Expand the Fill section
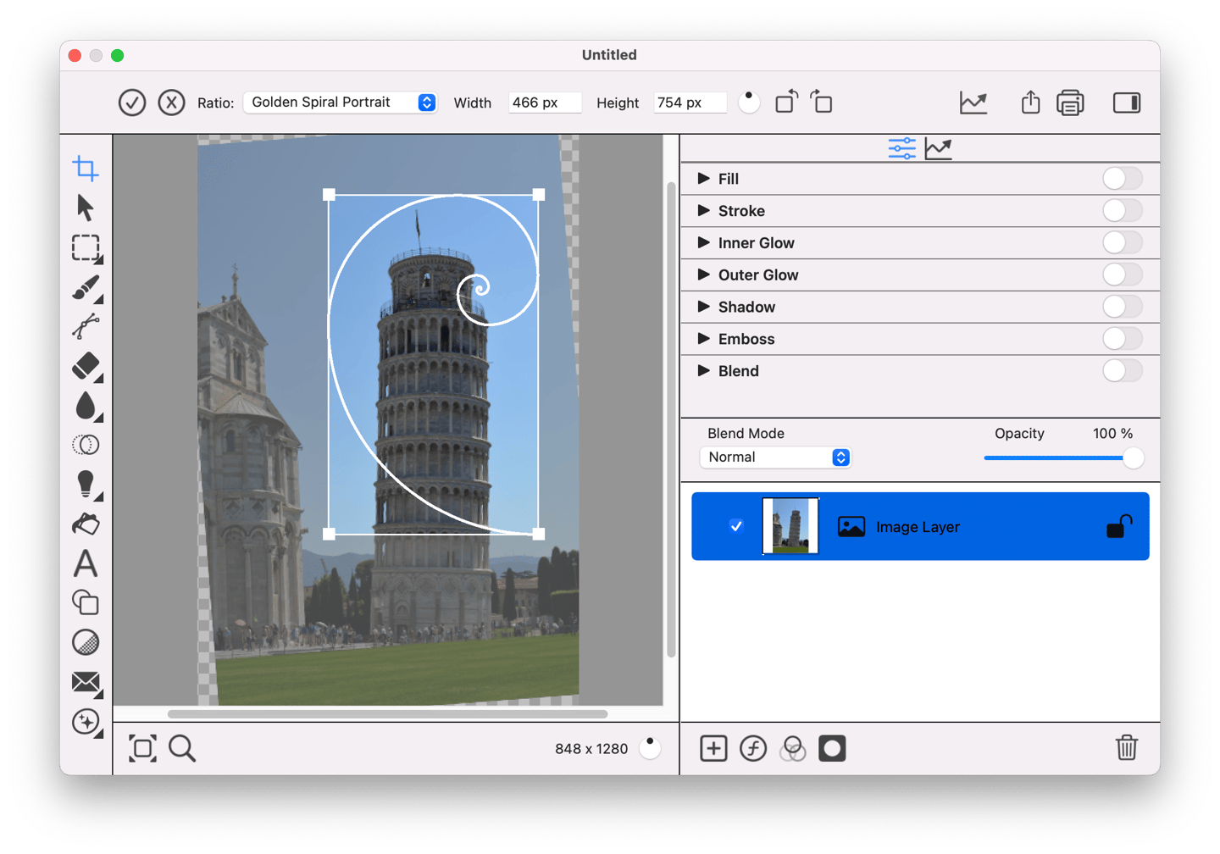1220x854 pixels. [x=703, y=179]
